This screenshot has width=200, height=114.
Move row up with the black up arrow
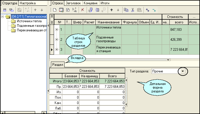coord(112,10)
